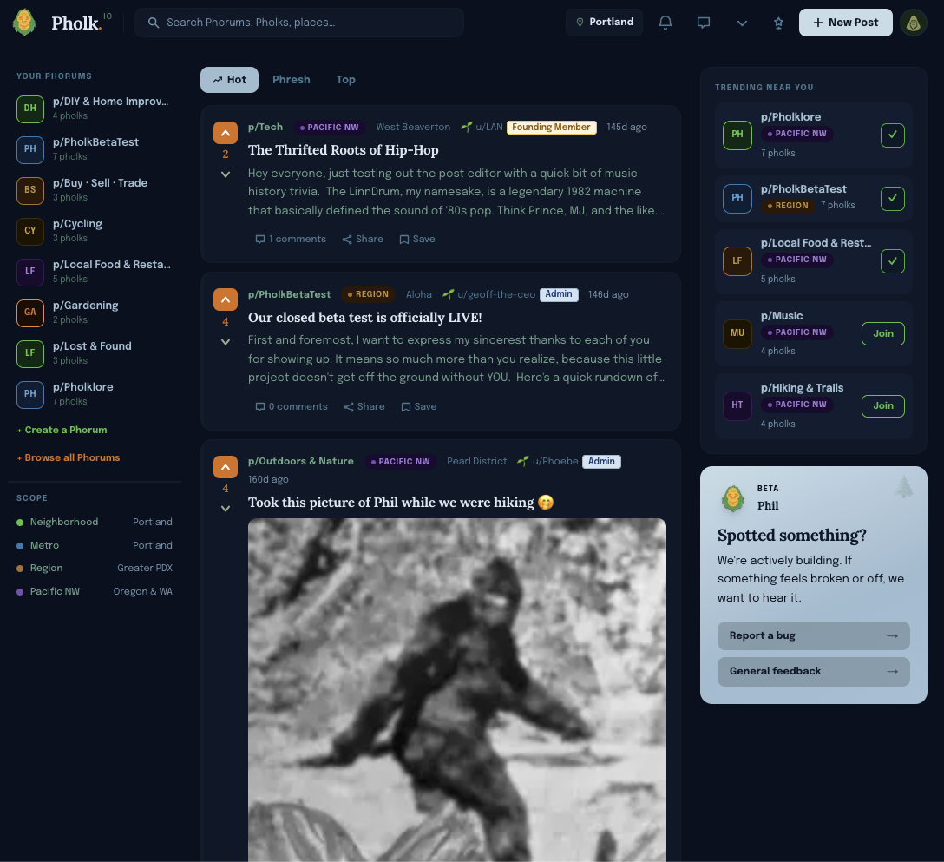The height and width of the screenshot is (862, 944).
Task: Click the Phil mascot in Beta card
Action: (x=732, y=499)
